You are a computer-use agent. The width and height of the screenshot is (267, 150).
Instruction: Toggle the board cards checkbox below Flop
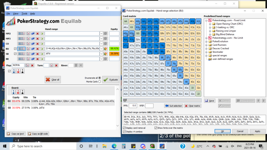click(9, 71)
